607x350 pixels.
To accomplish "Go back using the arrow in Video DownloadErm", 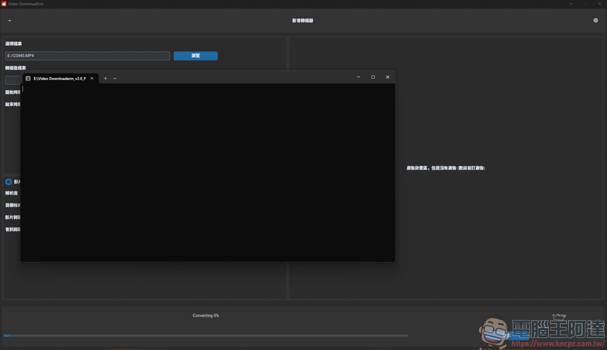I will pyautogui.click(x=10, y=21).
